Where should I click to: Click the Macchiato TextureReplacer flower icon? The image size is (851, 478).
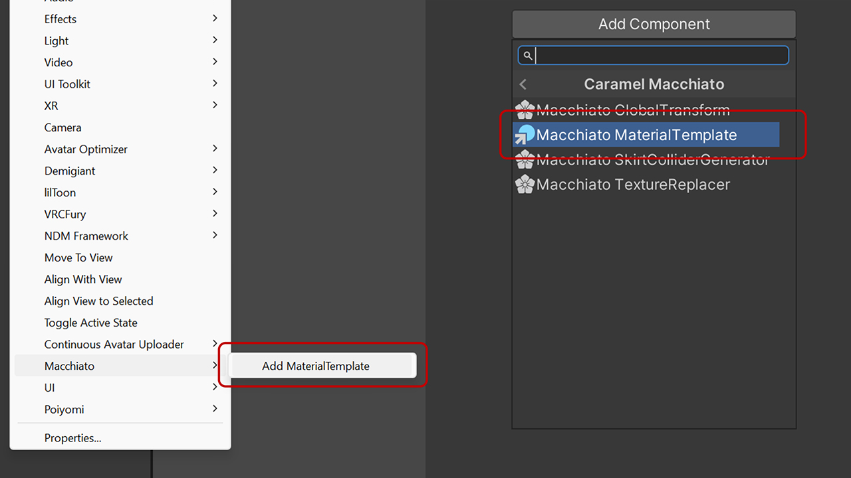(x=525, y=184)
